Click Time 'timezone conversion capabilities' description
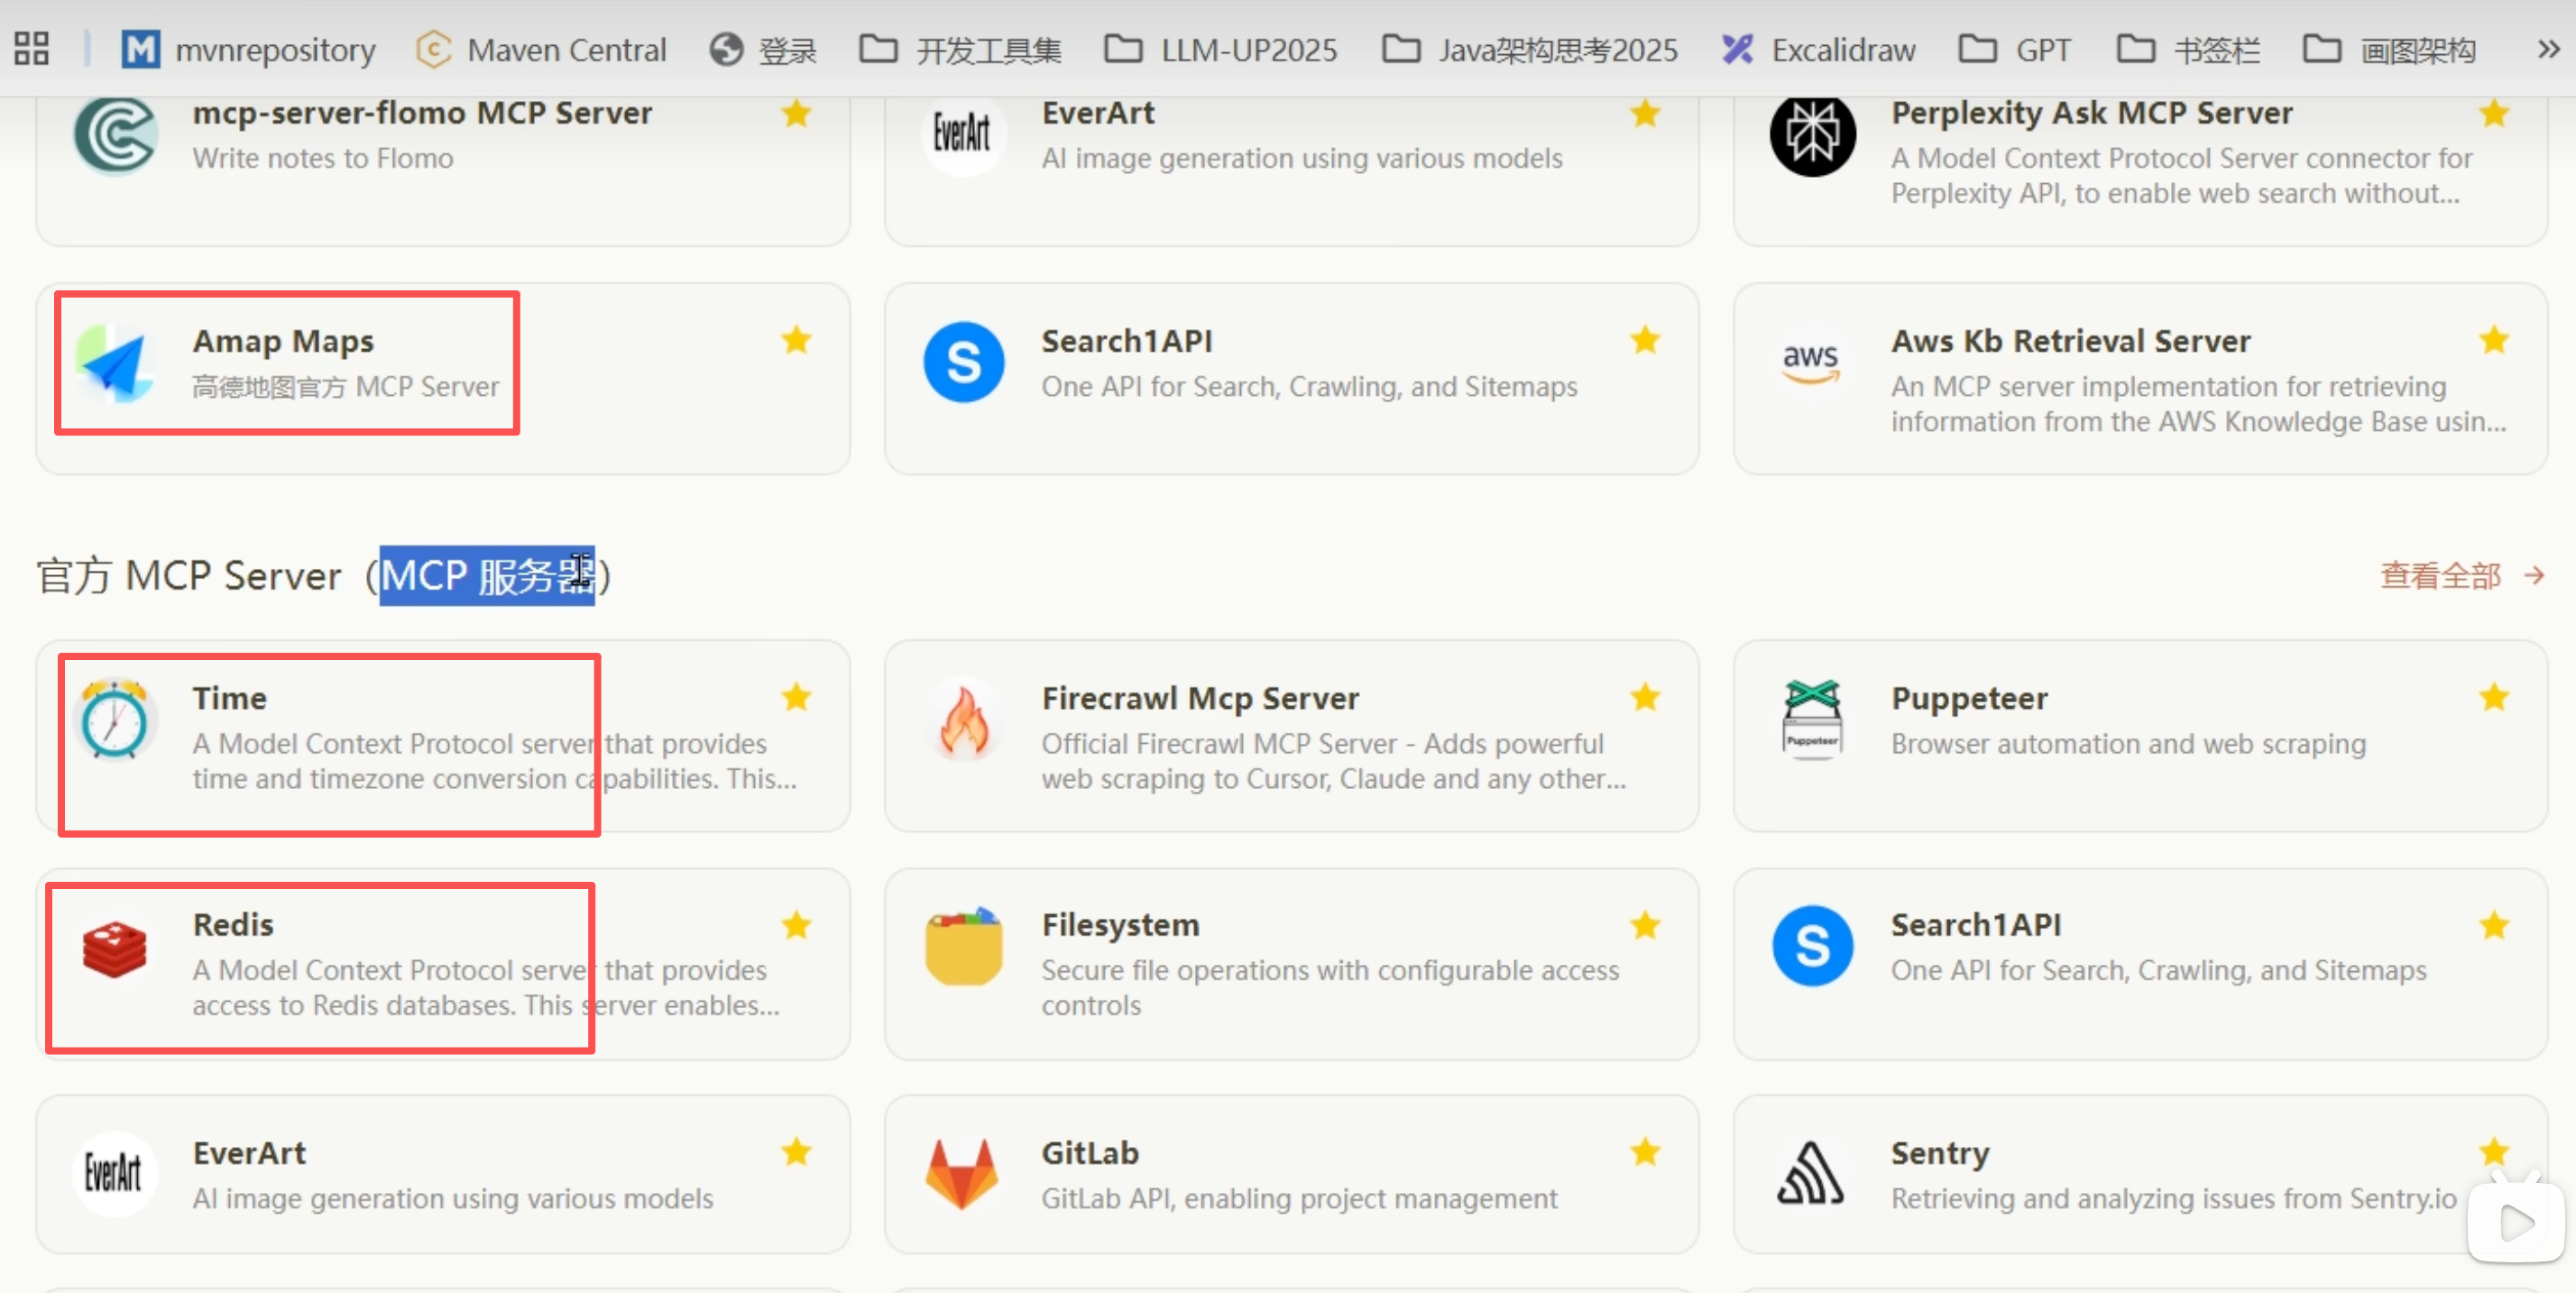Image resolution: width=2576 pixels, height=1293 pixels. pos(494,761)
